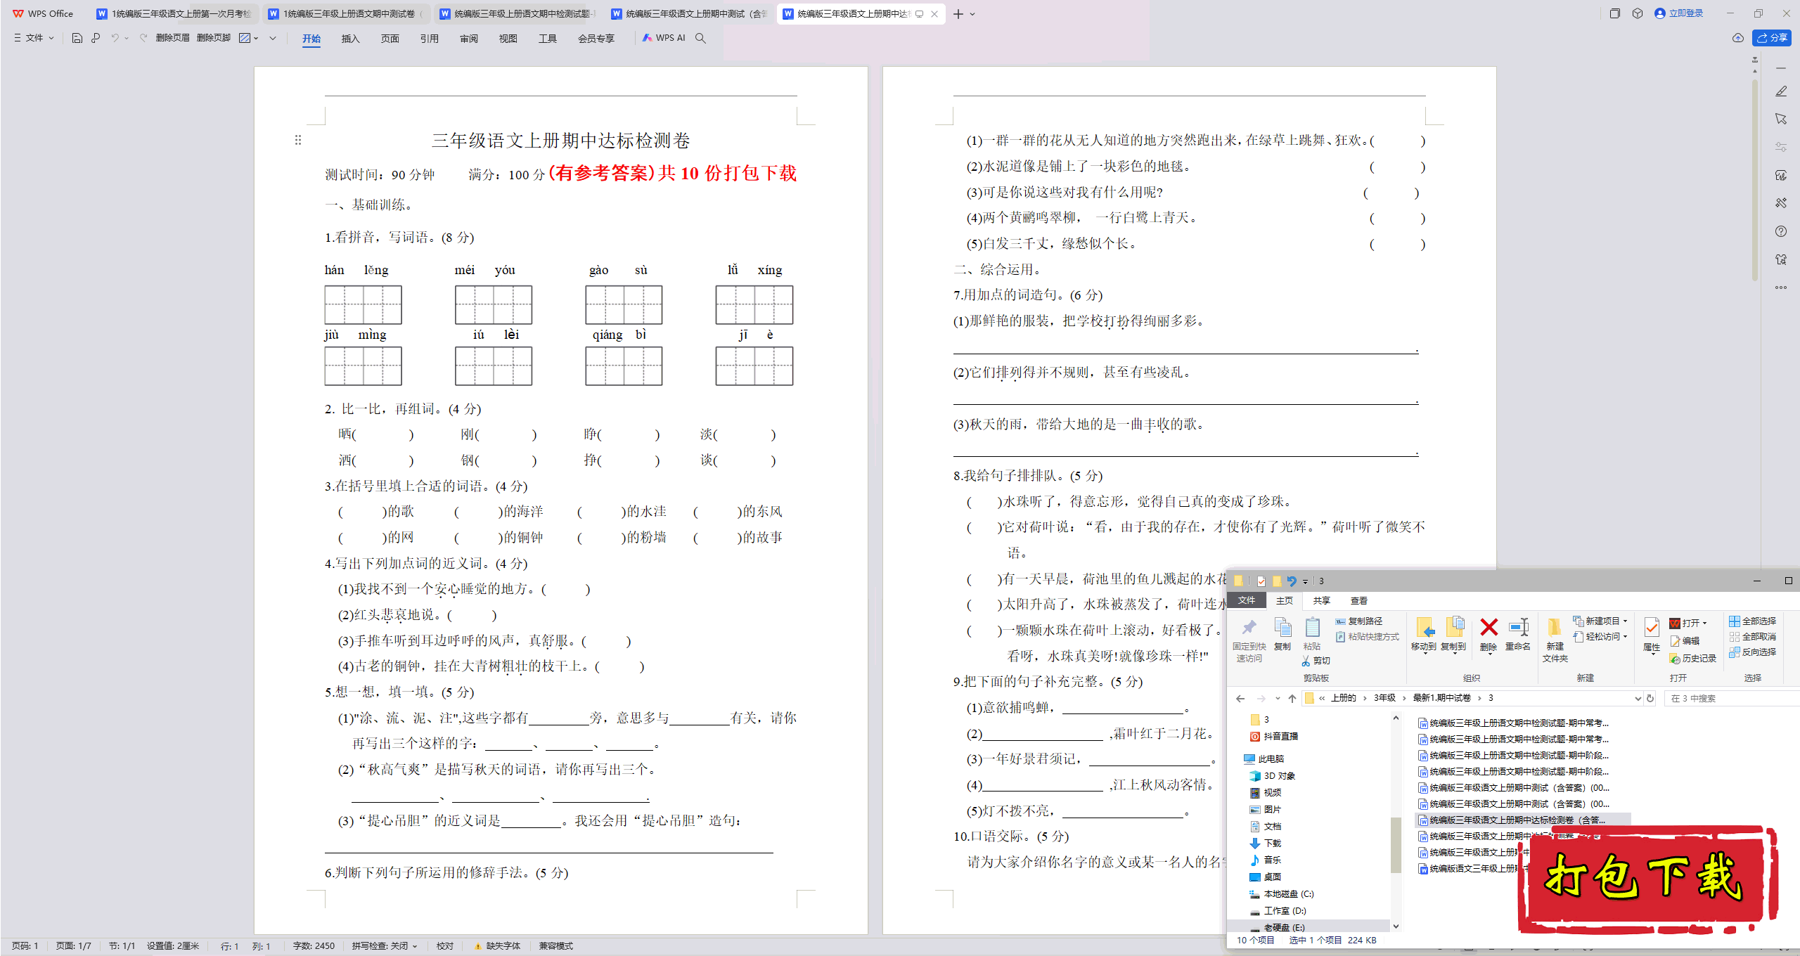This screenshot has height=956, width=1800.
Task: Click 3年级 breadcrumb in Explorer address bar
Action: point(1384,698)
